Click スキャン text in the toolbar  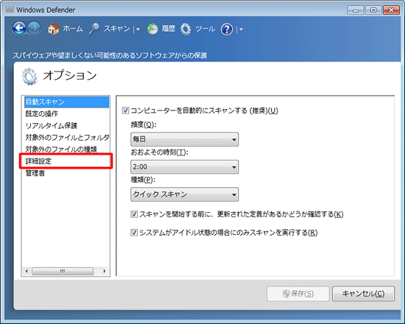(116, 29)
